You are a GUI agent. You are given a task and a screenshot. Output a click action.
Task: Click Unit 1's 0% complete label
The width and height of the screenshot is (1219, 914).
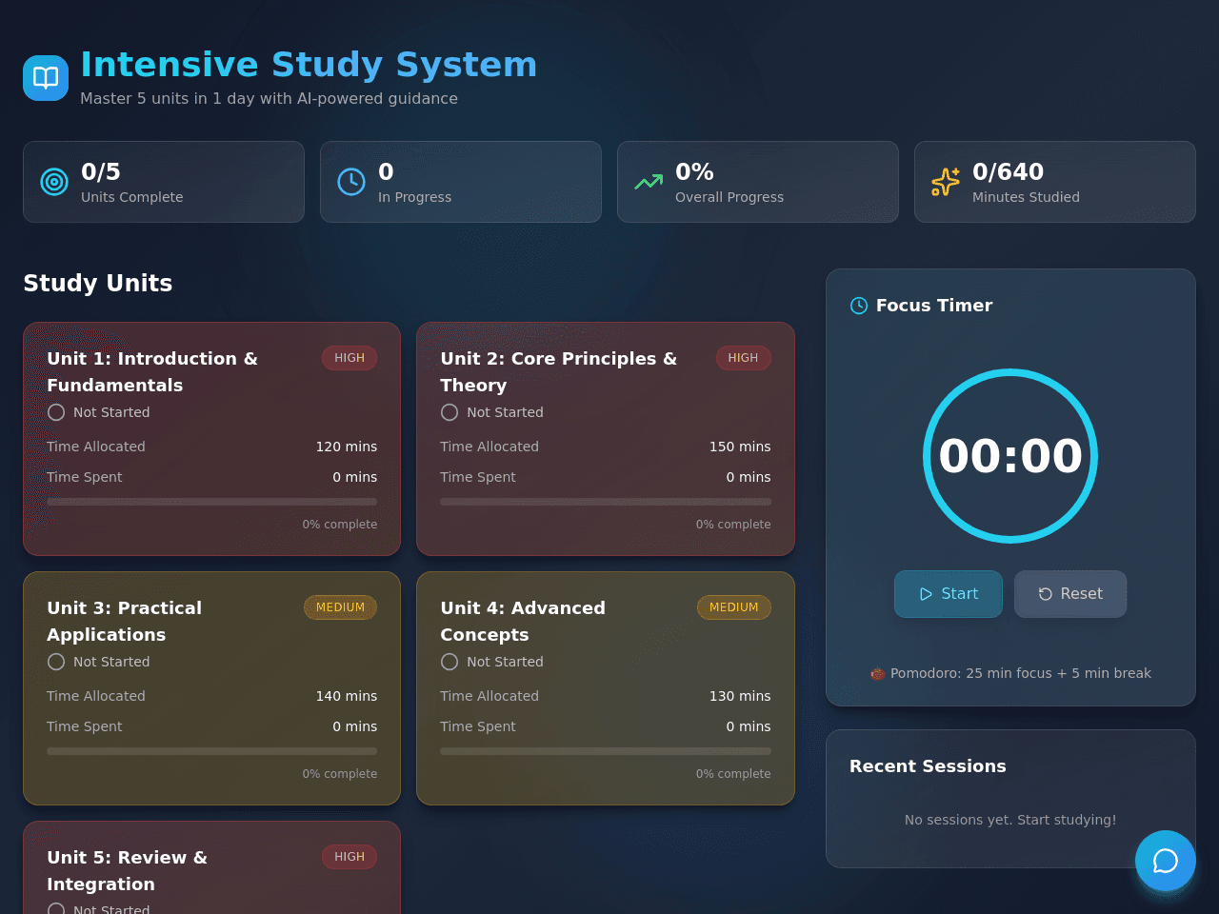340,525
